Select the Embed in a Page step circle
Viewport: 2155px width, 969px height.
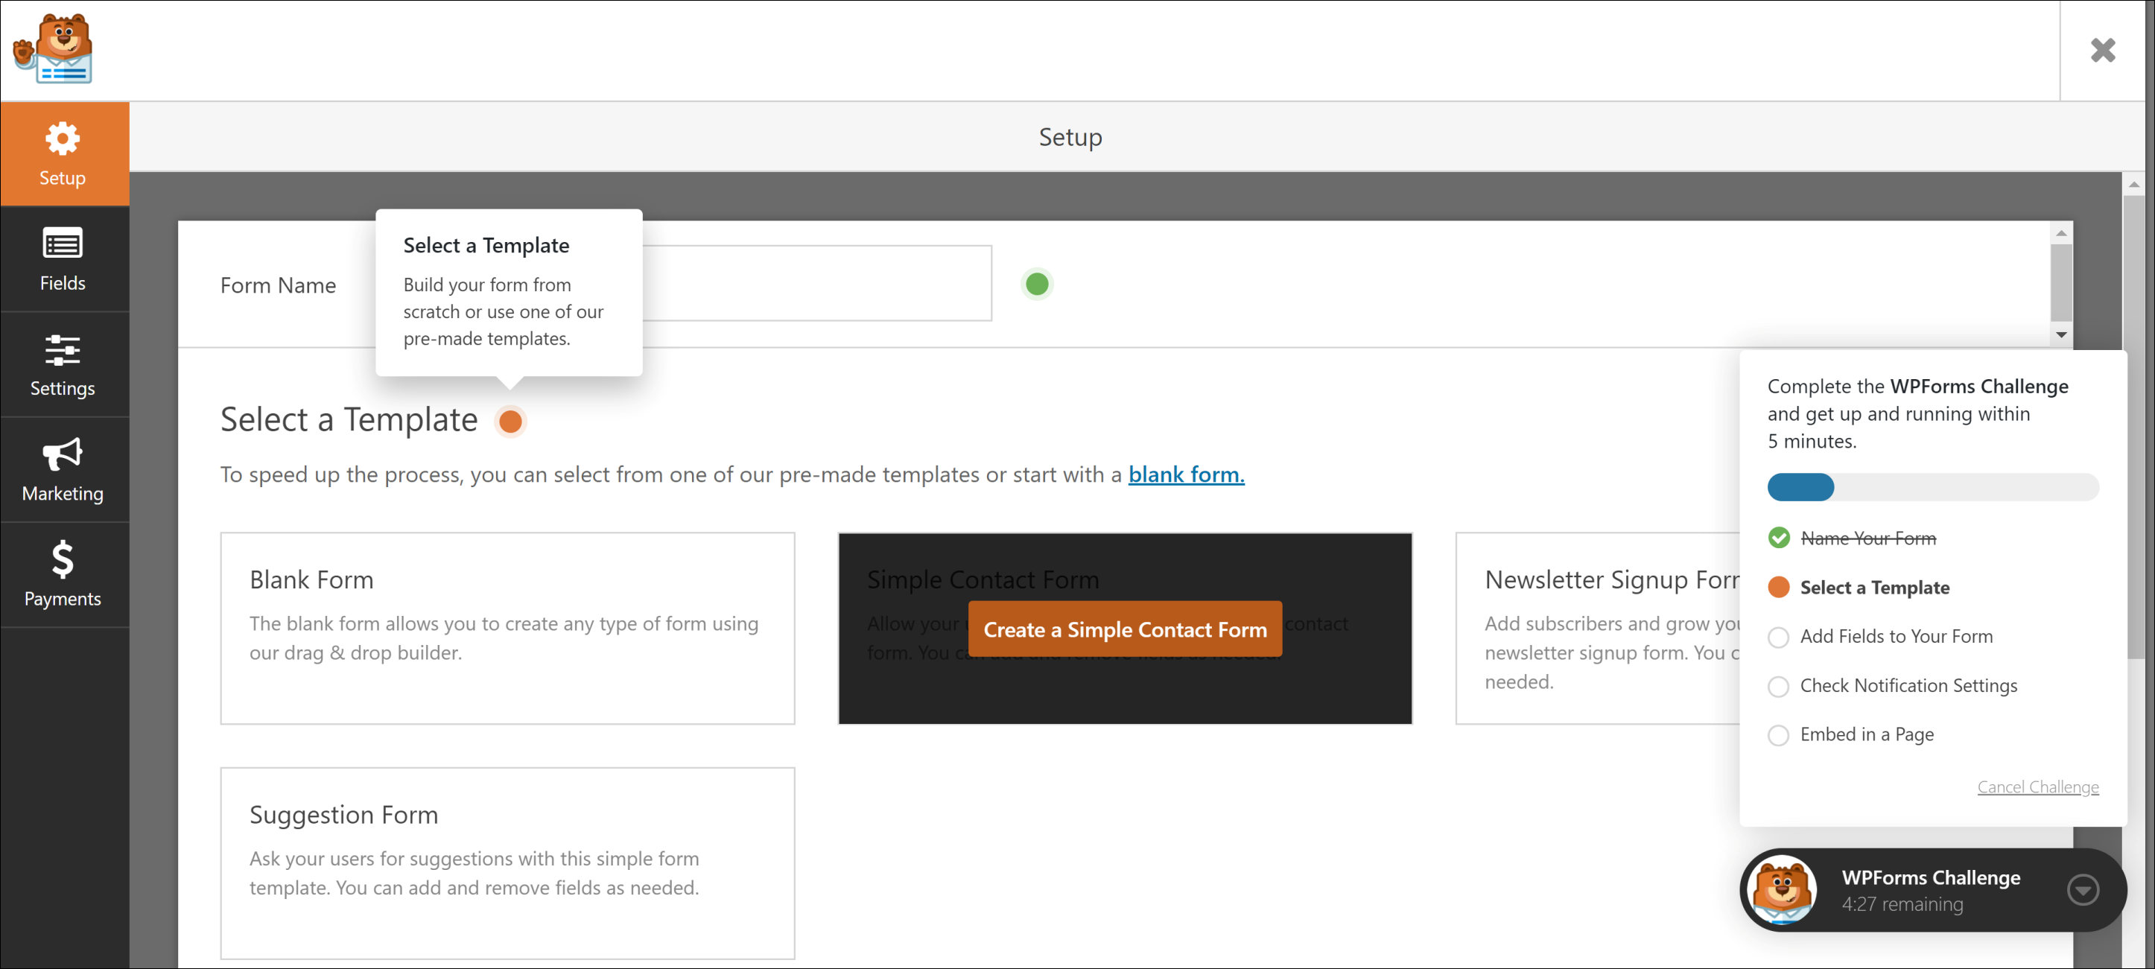tap(1779, 734)
